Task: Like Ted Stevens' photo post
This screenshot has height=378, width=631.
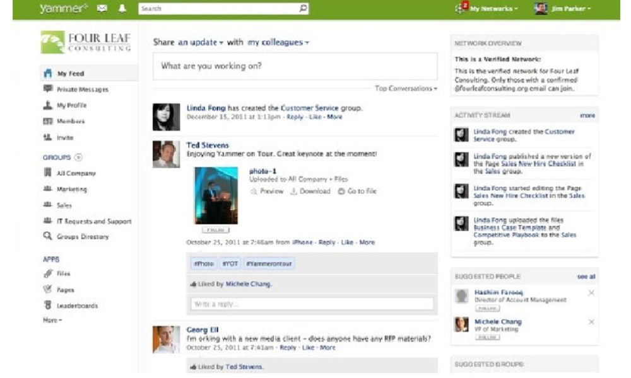Action: 347,242
